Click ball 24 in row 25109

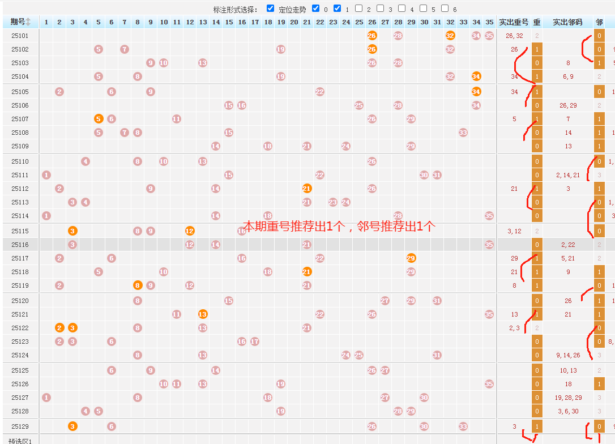click(x=345, y=146)
